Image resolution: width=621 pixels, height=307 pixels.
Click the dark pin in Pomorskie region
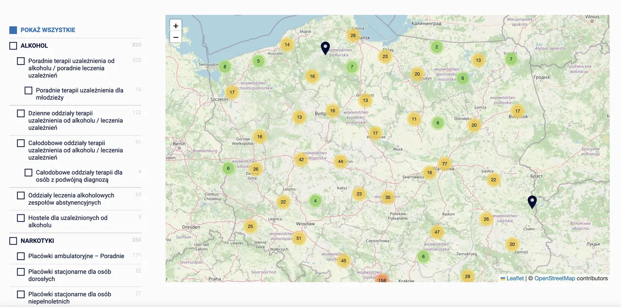click(325, 48)
